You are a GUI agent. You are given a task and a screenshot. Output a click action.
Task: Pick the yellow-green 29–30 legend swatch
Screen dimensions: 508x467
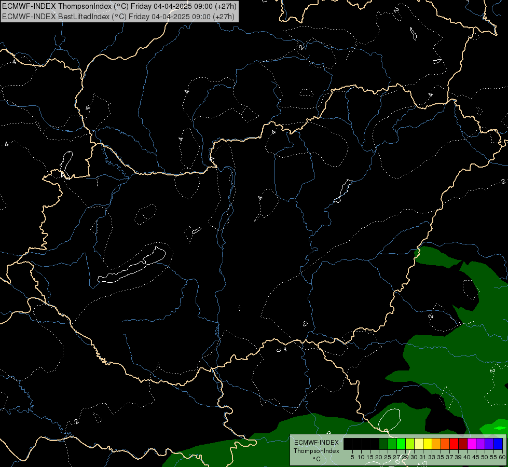coord(410,444)
